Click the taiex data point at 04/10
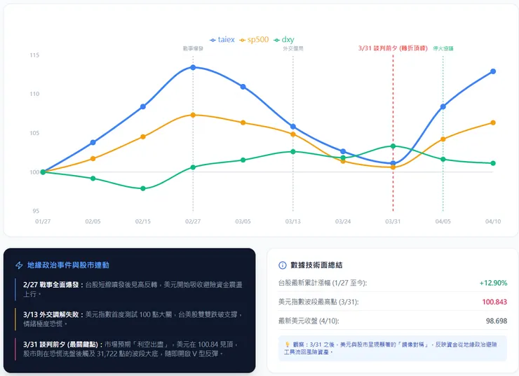 (493, 71)
